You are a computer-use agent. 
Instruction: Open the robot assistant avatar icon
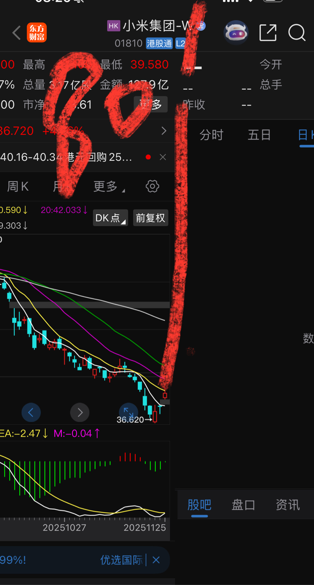pyautogui.click(x=236, y=32)
